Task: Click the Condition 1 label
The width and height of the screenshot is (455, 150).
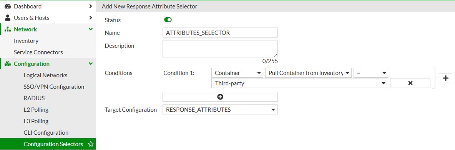Action: (179, 73)
